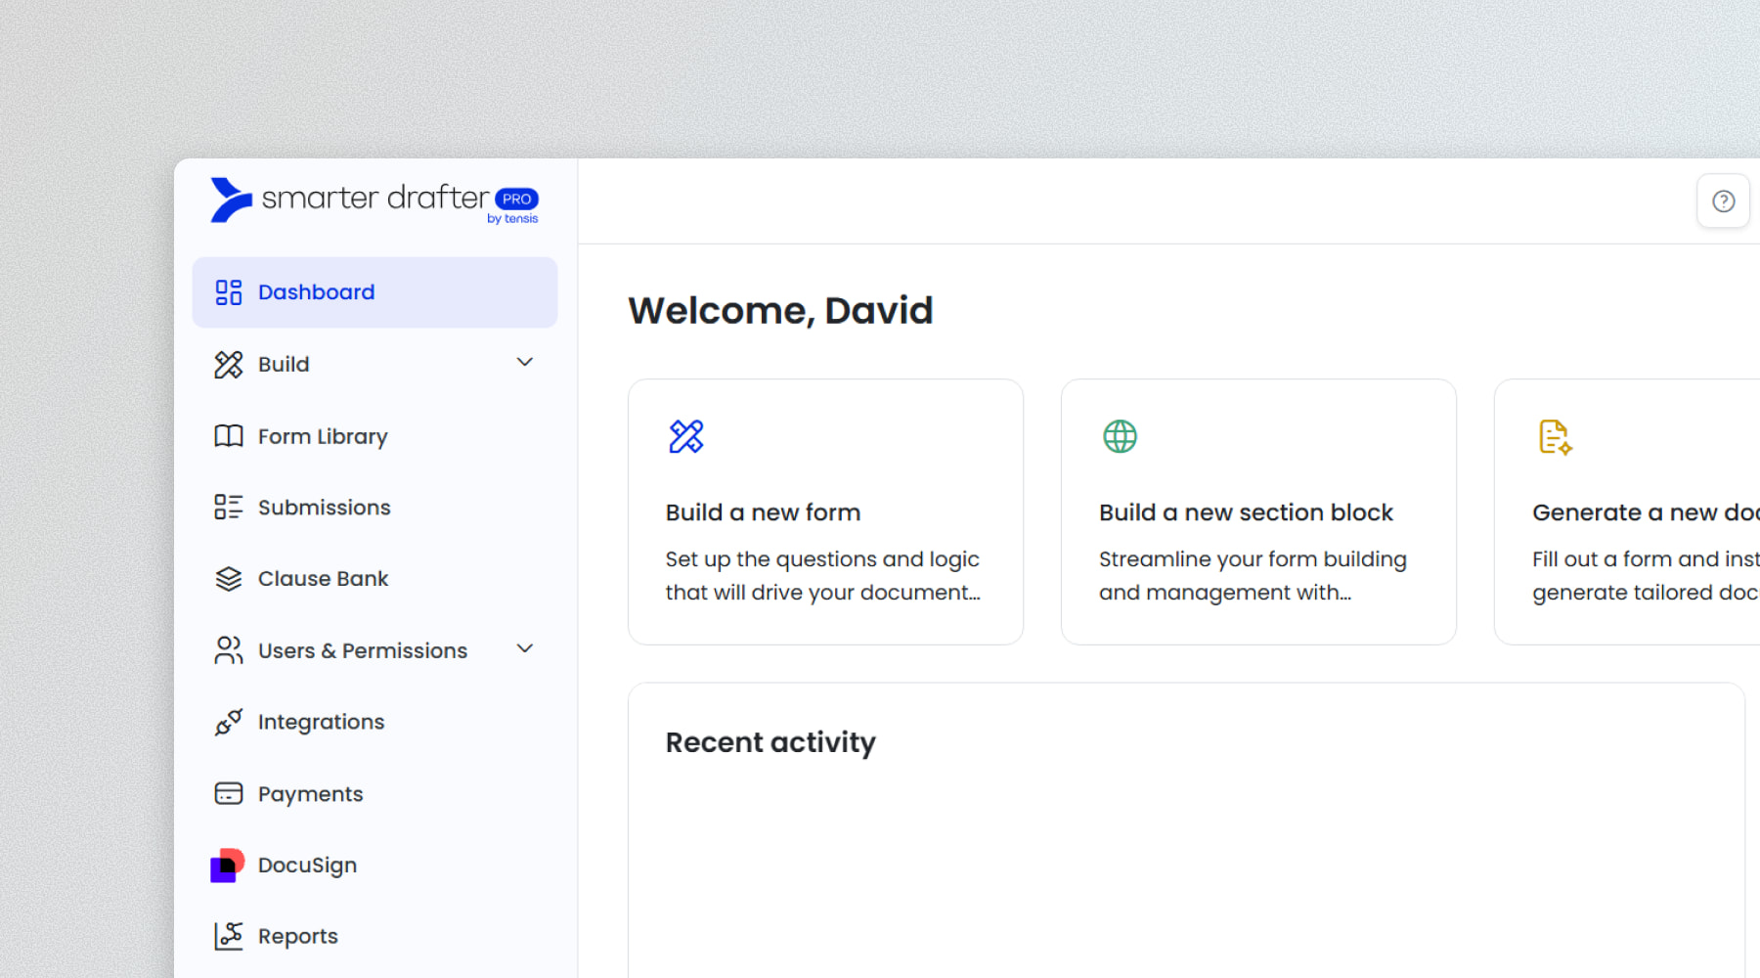Open Build a new section block card

[1258, 512]
